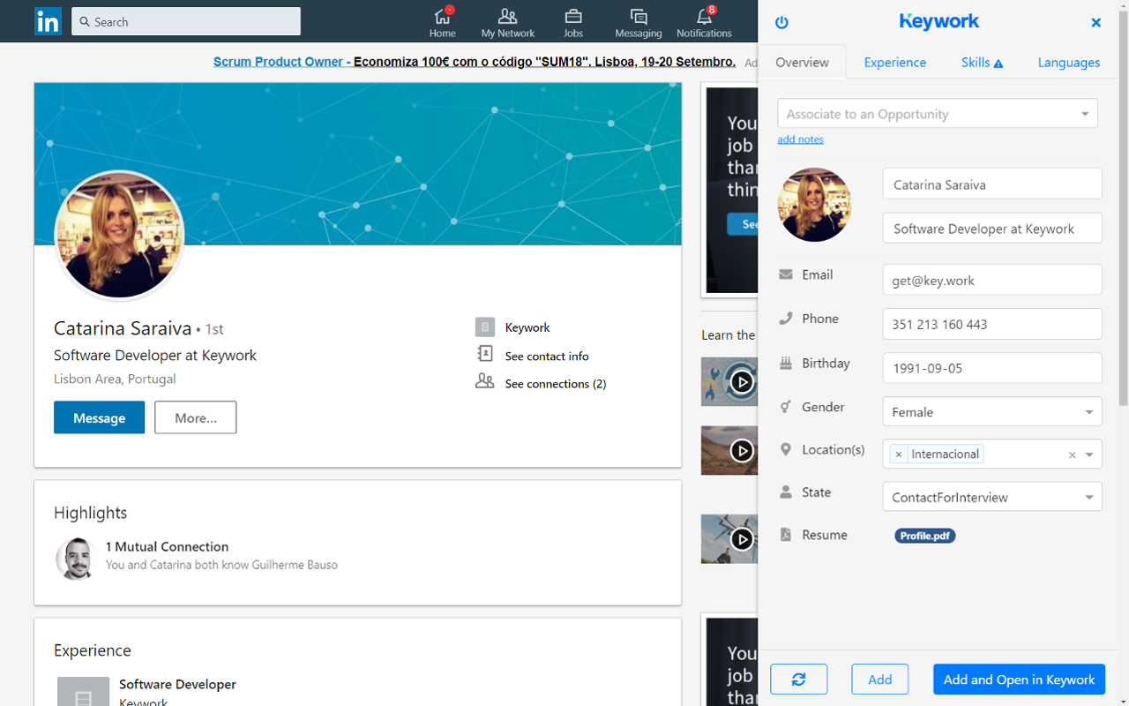Viewport: 1129px width, 706px height.
Task: Open the Associate to an Opportunity dropdown
Action: 938,114
